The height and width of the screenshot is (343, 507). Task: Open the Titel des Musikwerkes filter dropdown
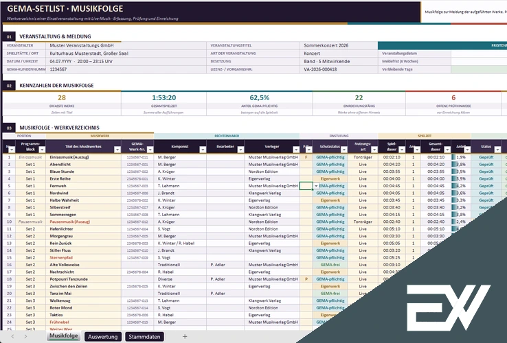[x=117, y=150]
